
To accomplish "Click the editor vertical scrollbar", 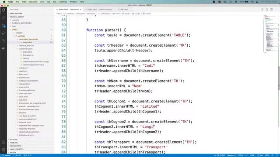I will (x=279, y=78).
